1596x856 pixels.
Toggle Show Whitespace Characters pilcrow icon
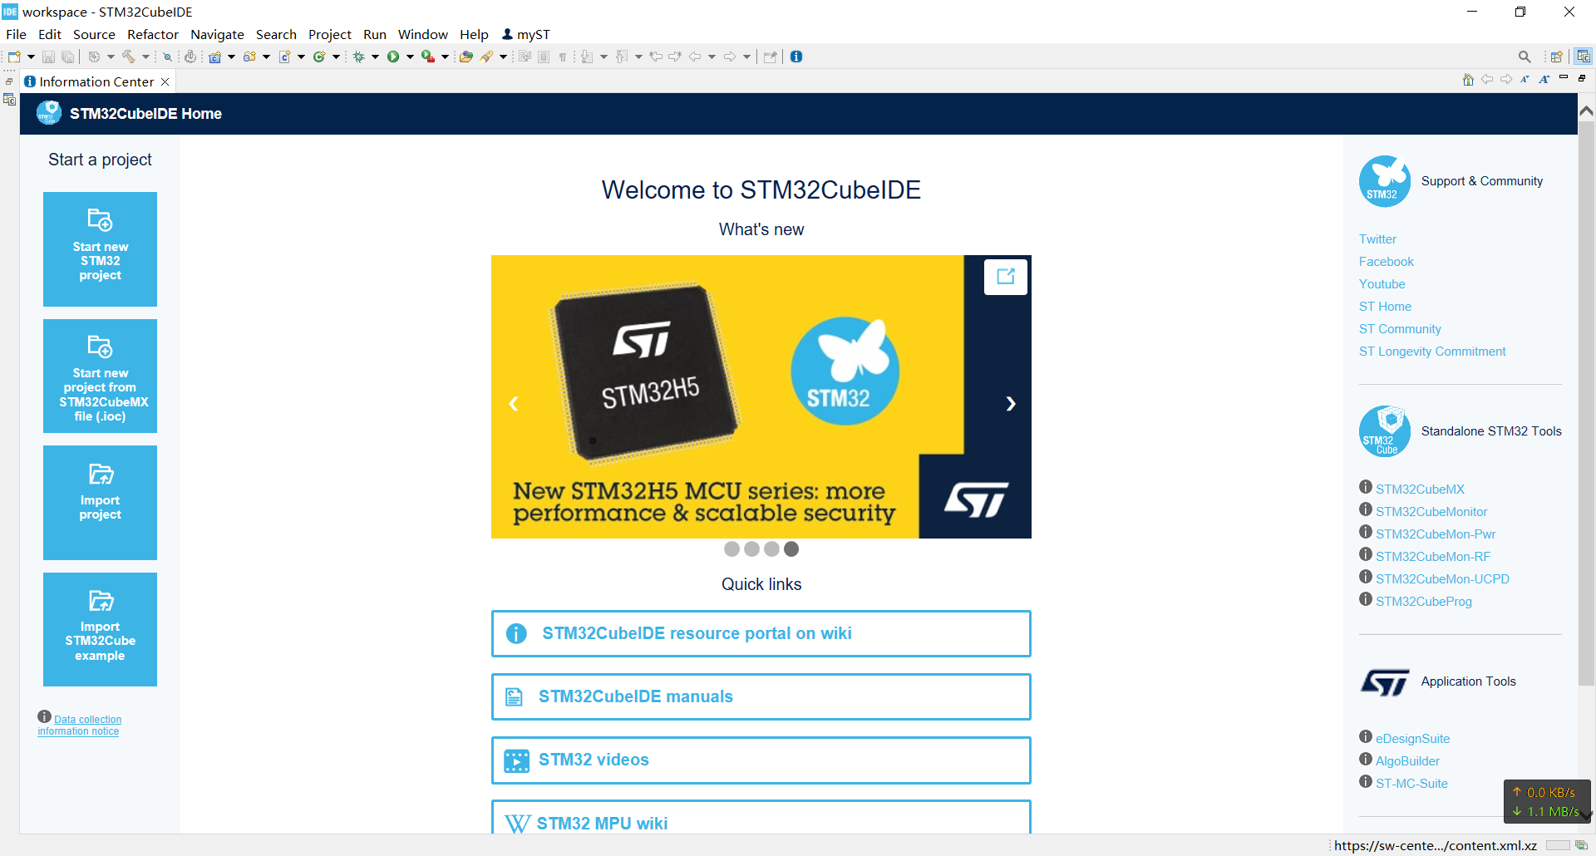[563, 57]
